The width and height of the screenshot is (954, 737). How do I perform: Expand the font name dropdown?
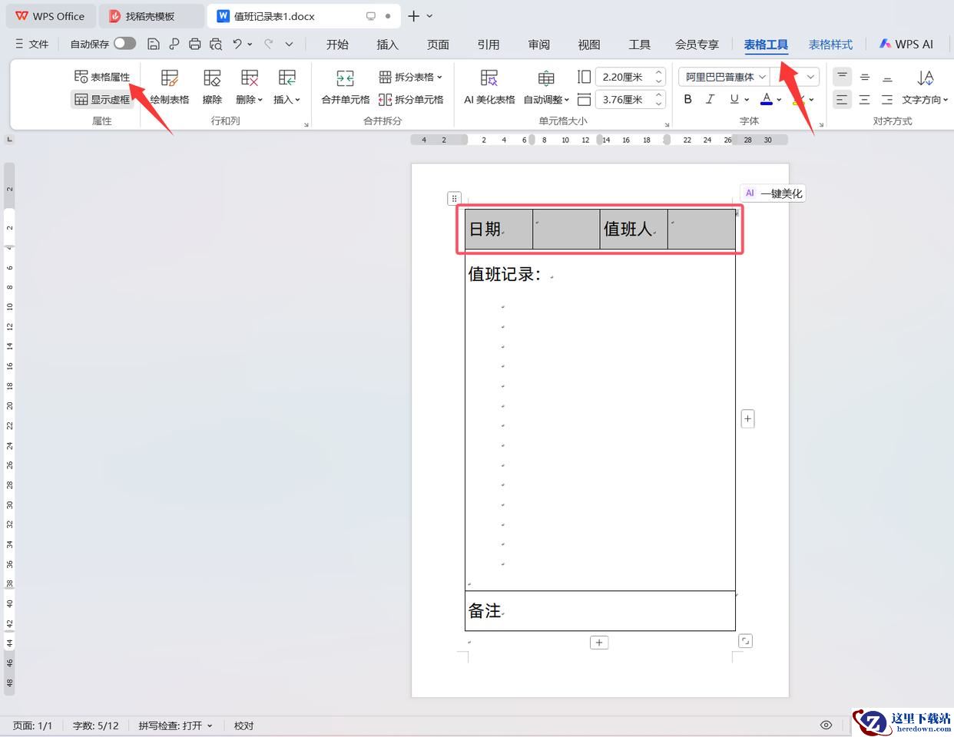(x=762, y=77)
